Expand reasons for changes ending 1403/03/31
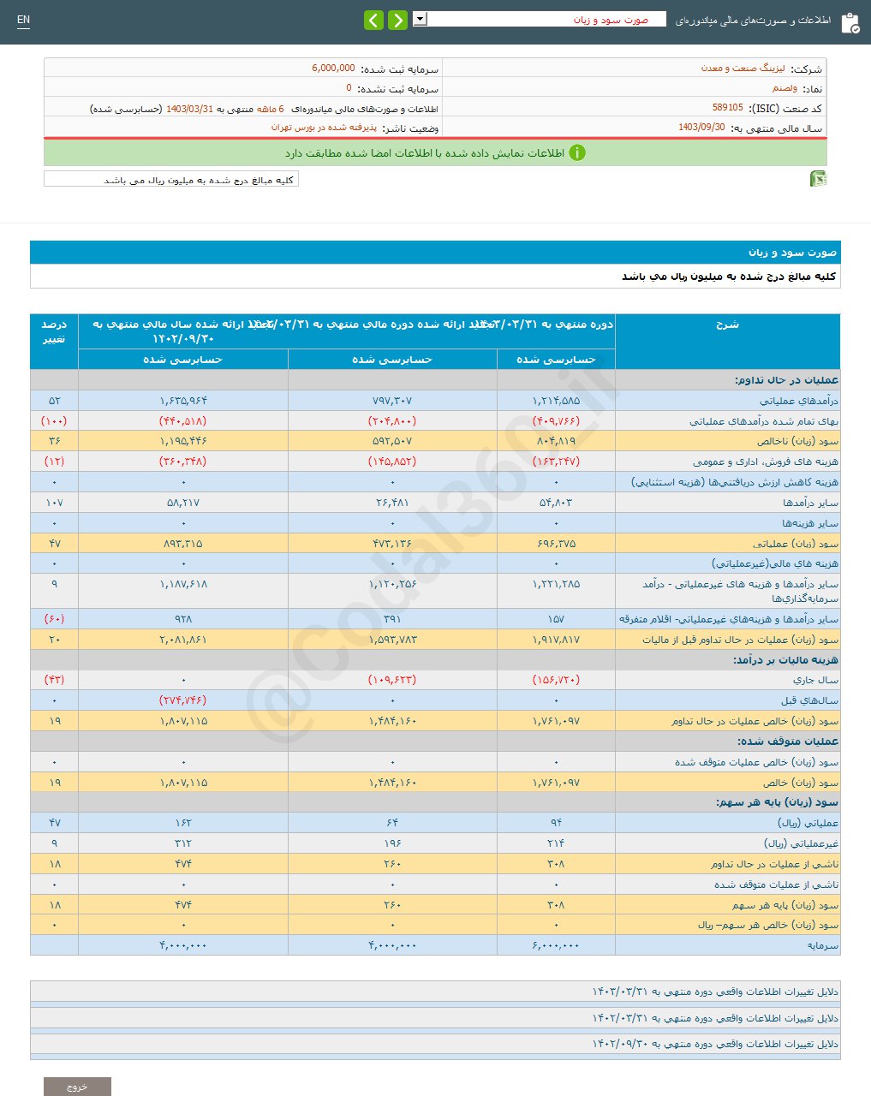The width and height of the screenshot is (871, 1096). [x=714, y=992]
